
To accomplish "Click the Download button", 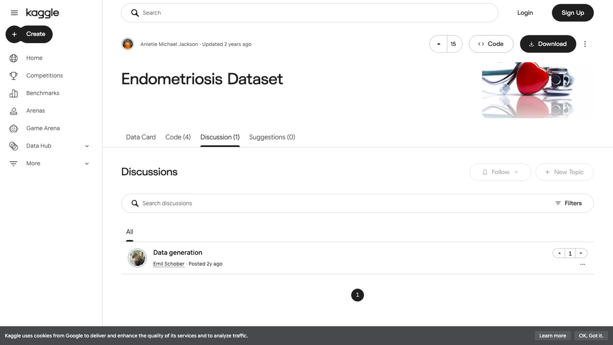I will [548, 44].
